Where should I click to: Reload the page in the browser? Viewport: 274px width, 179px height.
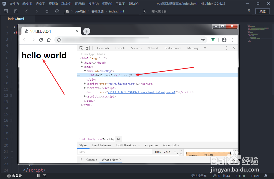[x=41, y=40]
